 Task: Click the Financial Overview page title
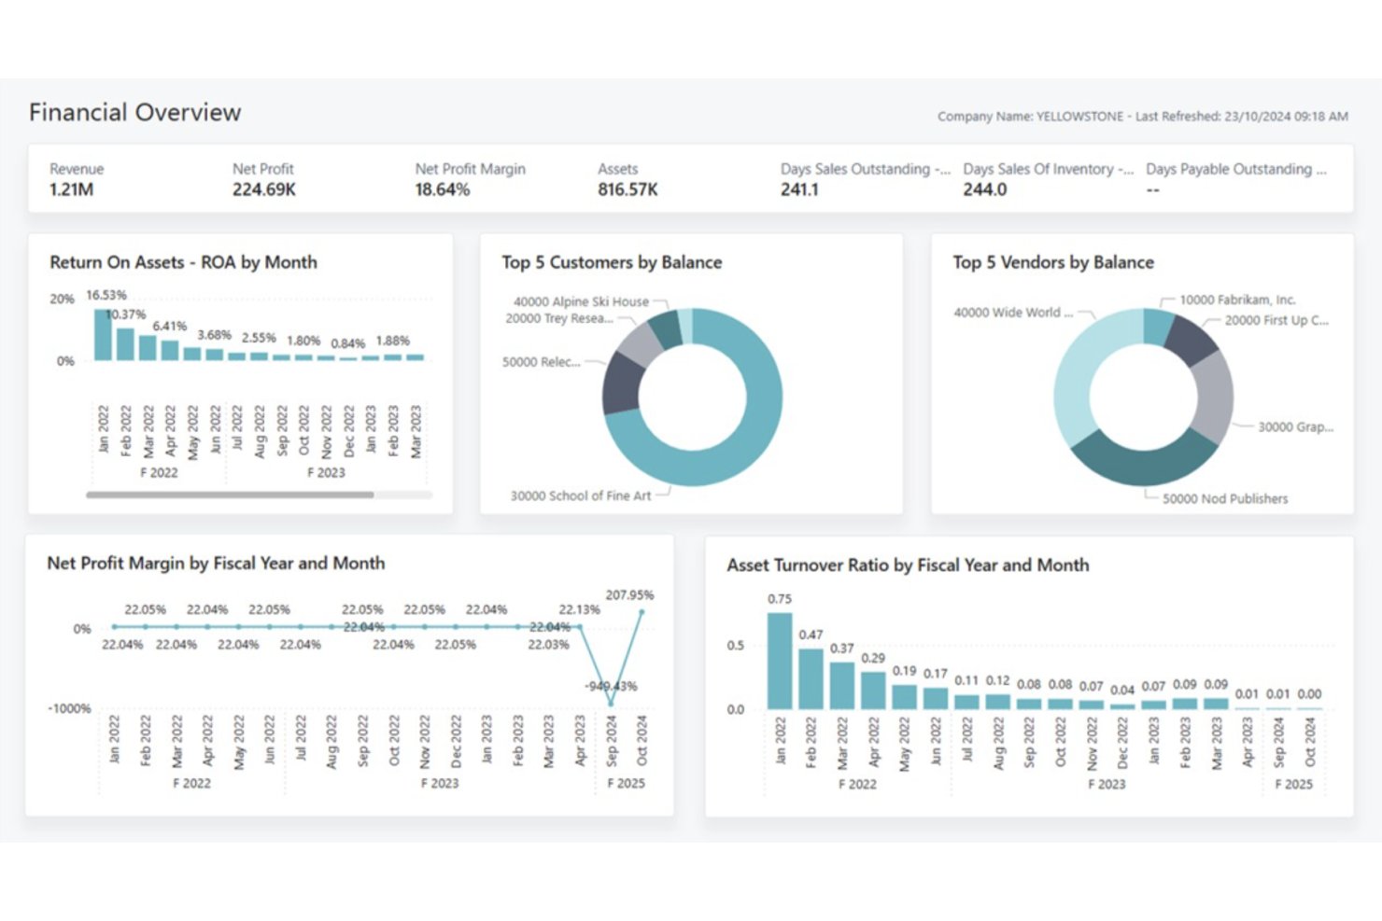pos(134,113)
